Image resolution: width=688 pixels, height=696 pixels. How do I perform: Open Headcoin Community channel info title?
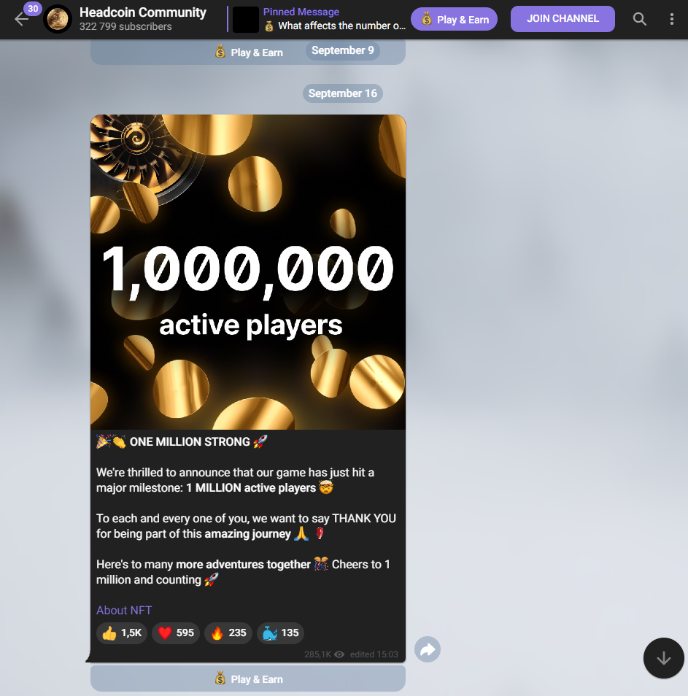tap(142, 12)
